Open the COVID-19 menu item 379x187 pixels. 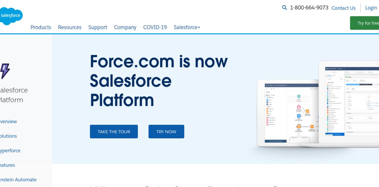click(155, 27)
